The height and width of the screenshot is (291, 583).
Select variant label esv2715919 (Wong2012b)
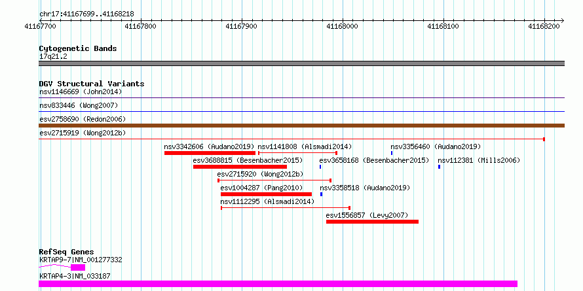[x=83, y=133]
